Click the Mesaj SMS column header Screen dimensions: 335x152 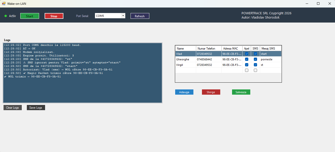click(271, 48)
